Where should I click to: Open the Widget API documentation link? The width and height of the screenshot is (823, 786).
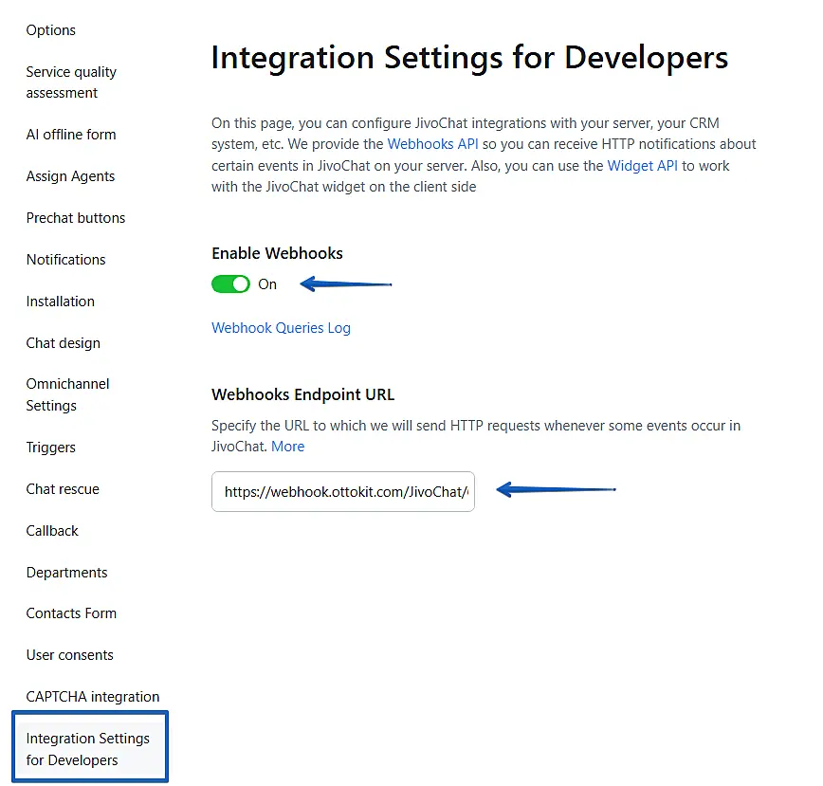pyautogui.click(x=643, y=165)
